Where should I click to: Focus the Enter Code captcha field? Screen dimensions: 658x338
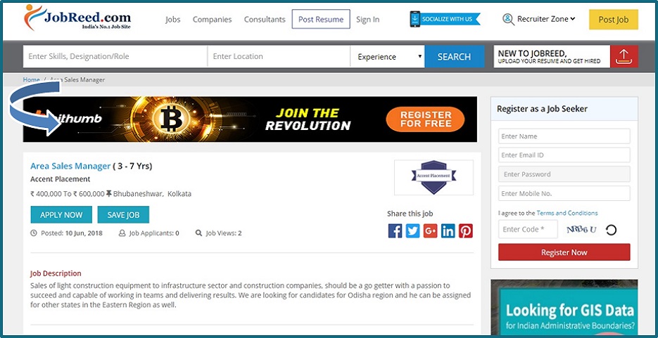(528, 229)
